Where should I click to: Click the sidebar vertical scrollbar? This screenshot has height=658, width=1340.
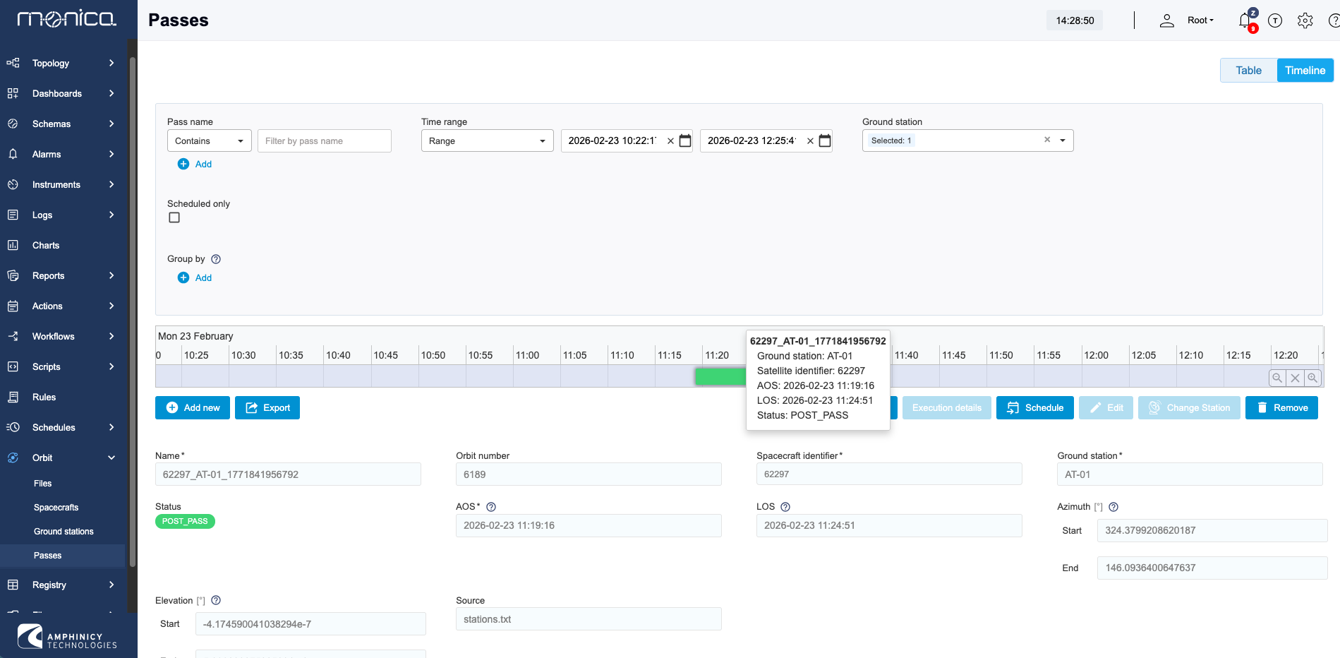(x=132, y=311)
